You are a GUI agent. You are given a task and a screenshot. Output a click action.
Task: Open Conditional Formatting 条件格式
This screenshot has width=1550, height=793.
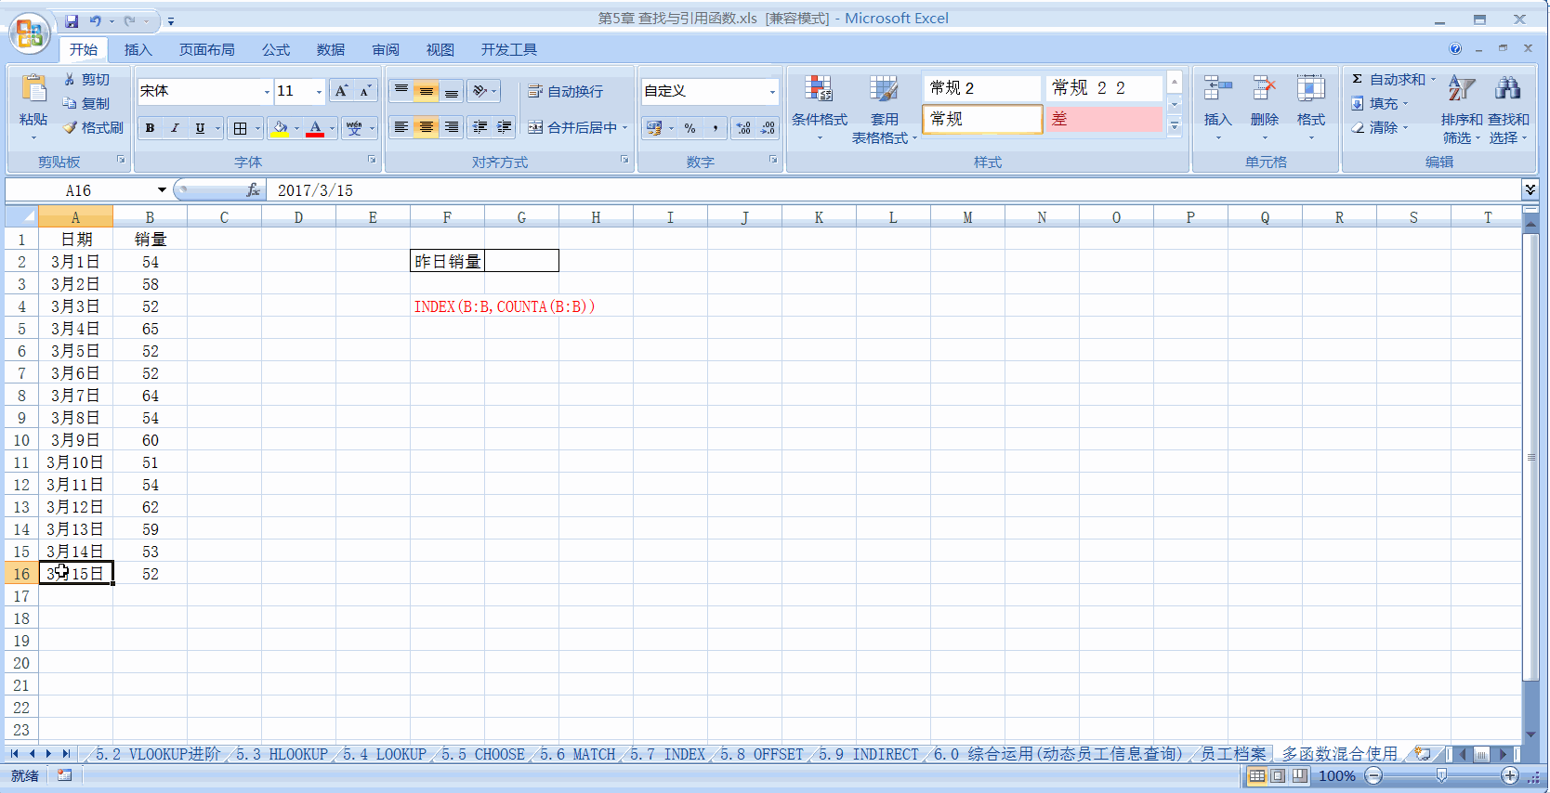click(820, 109)
